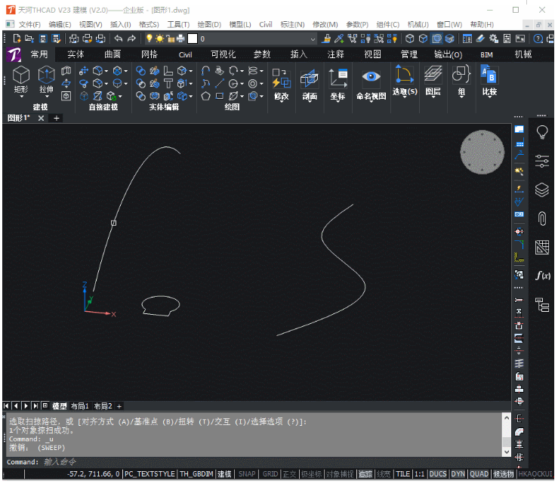Expand the 比较 dropdown arrow
The image size is (558, 484).
click(x=489, y=97)
